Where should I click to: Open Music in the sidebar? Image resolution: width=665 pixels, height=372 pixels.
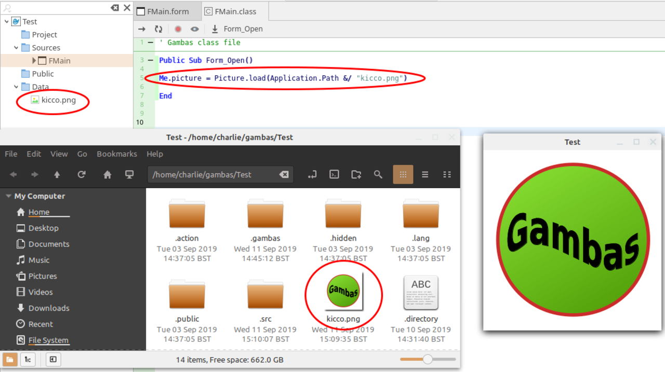(x=39, y=260)
